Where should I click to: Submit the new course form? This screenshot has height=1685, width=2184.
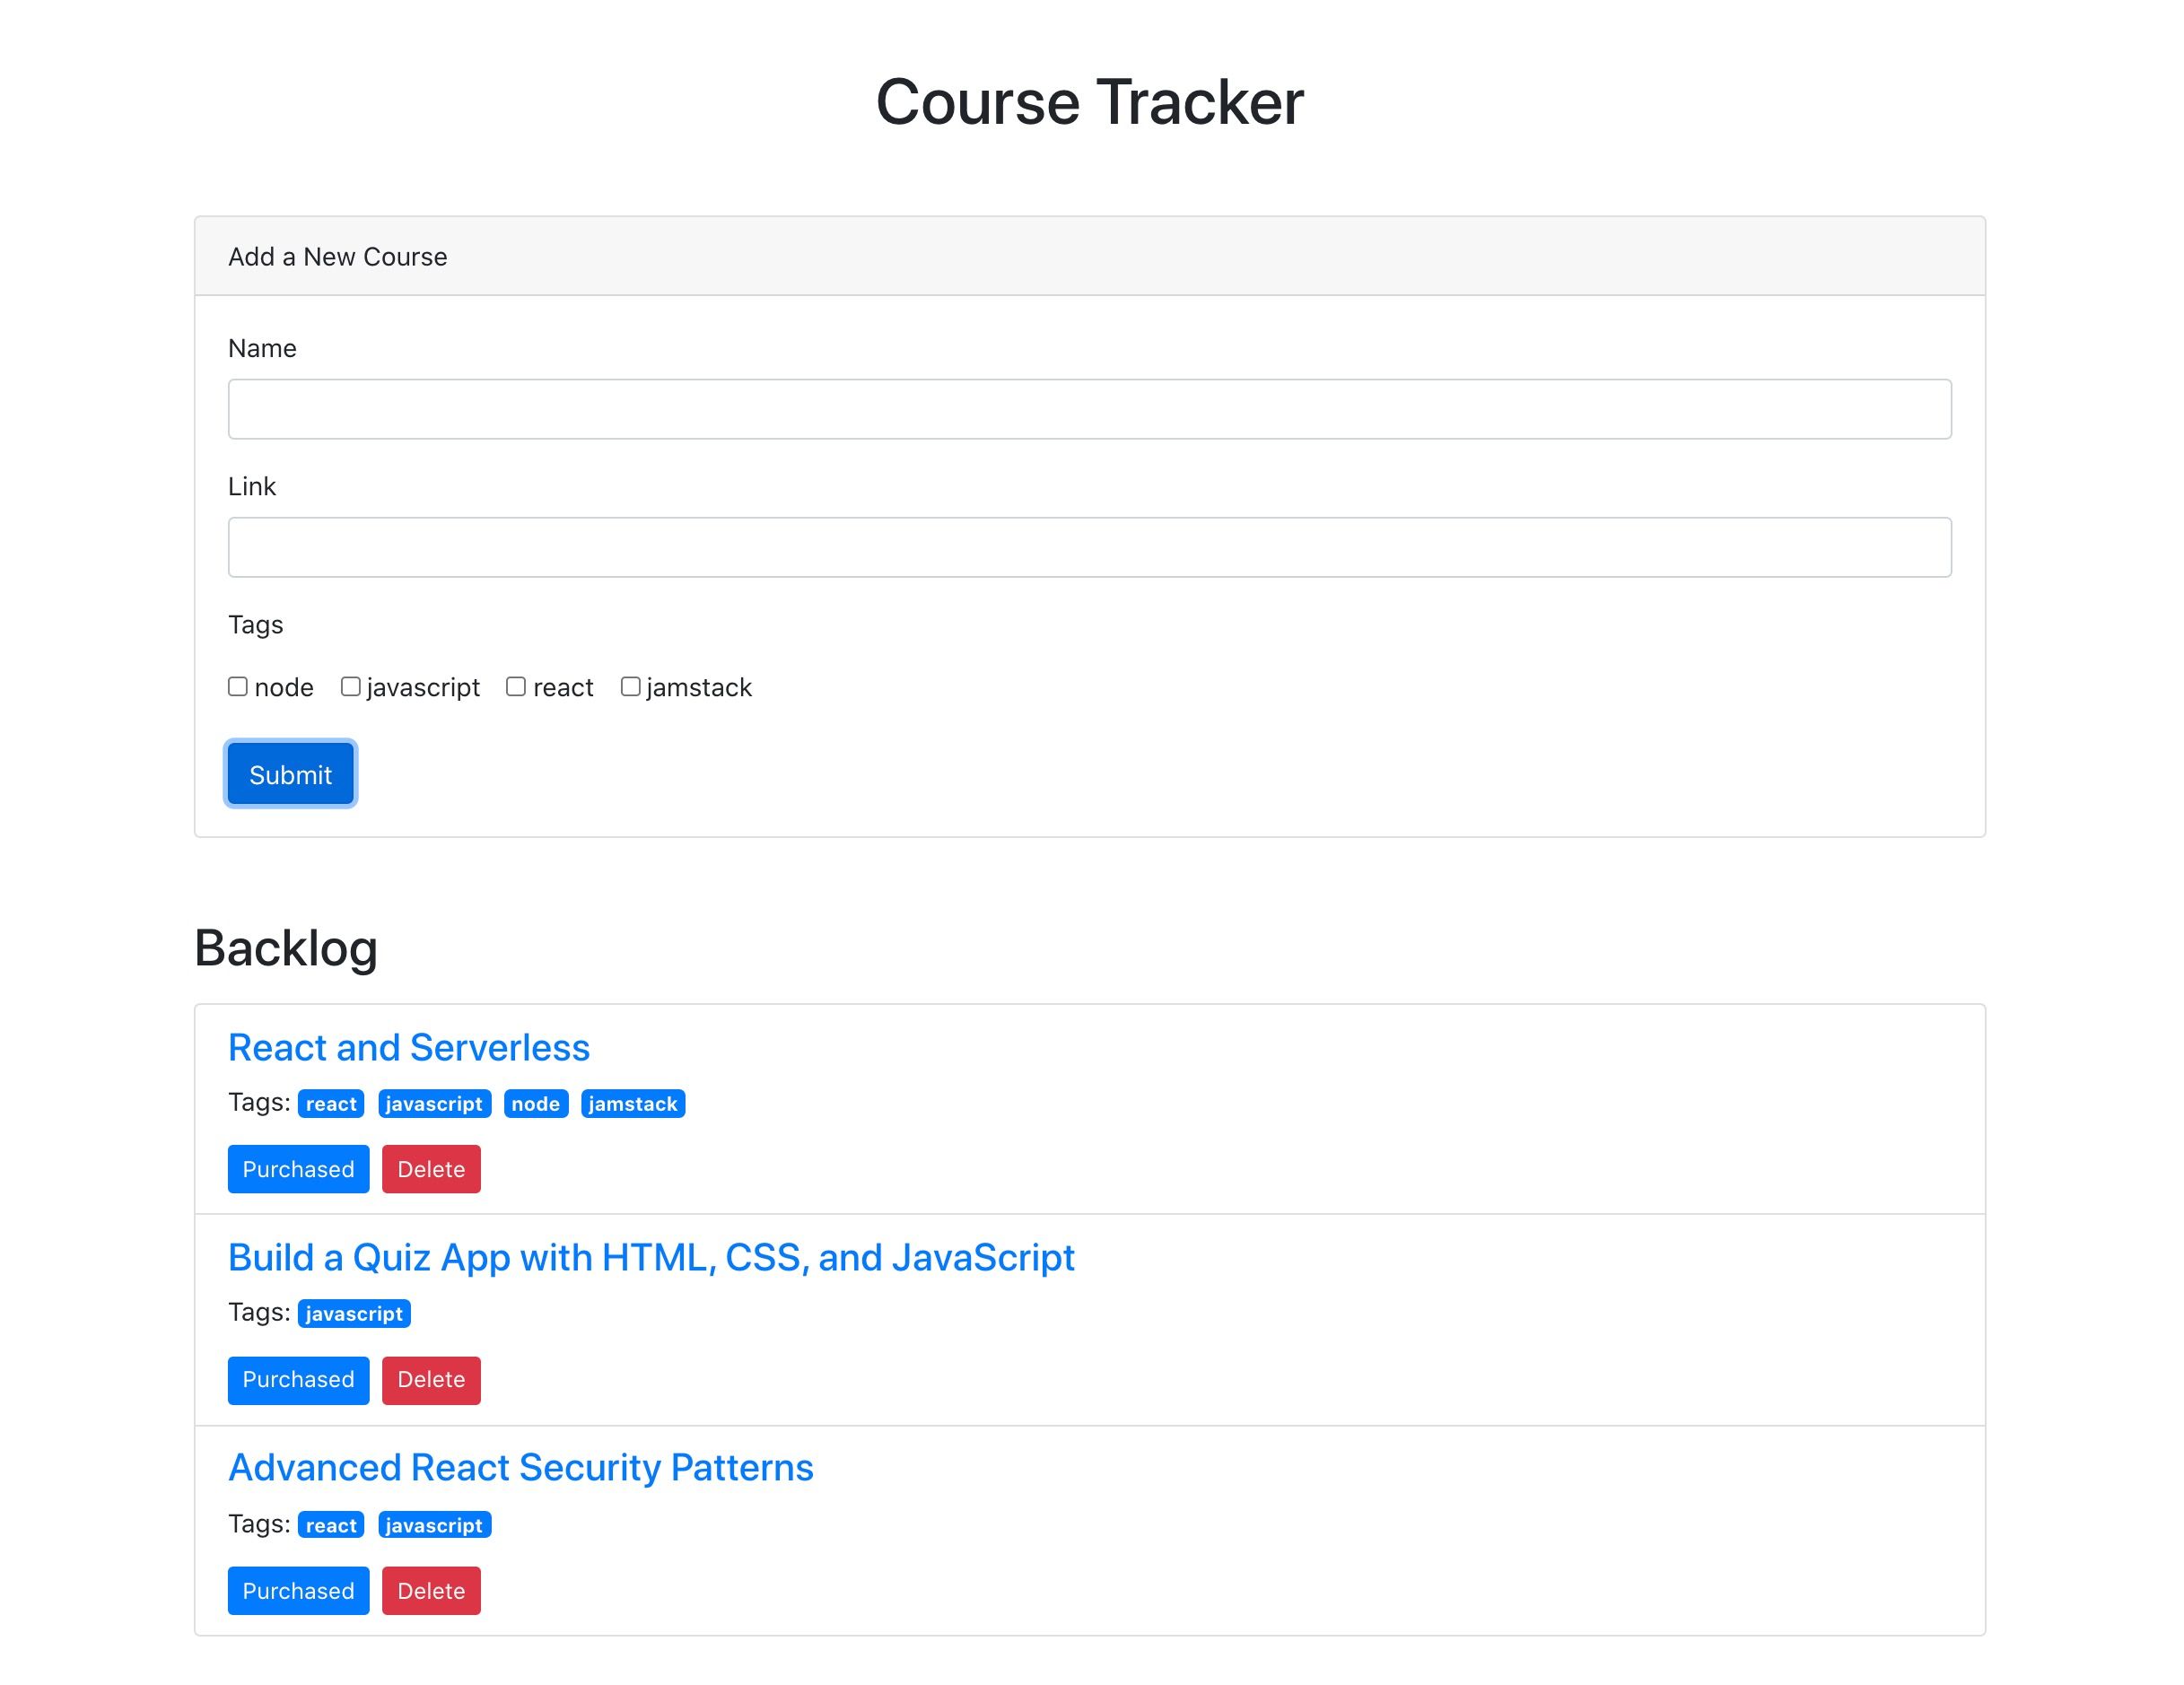(x=289, y=773)
